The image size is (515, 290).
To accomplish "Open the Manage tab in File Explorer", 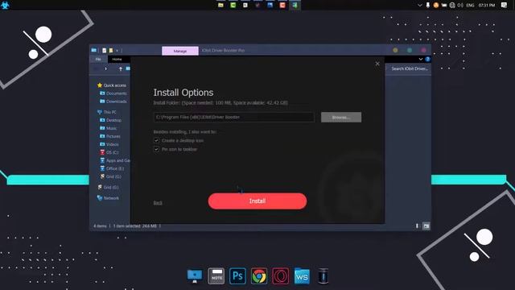I will coord(180,51).
